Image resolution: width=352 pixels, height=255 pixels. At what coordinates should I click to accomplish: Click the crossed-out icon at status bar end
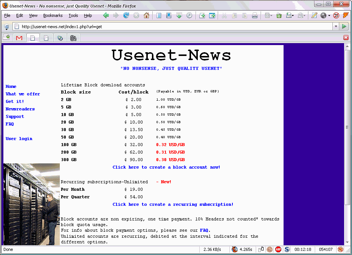pos(340,249)
